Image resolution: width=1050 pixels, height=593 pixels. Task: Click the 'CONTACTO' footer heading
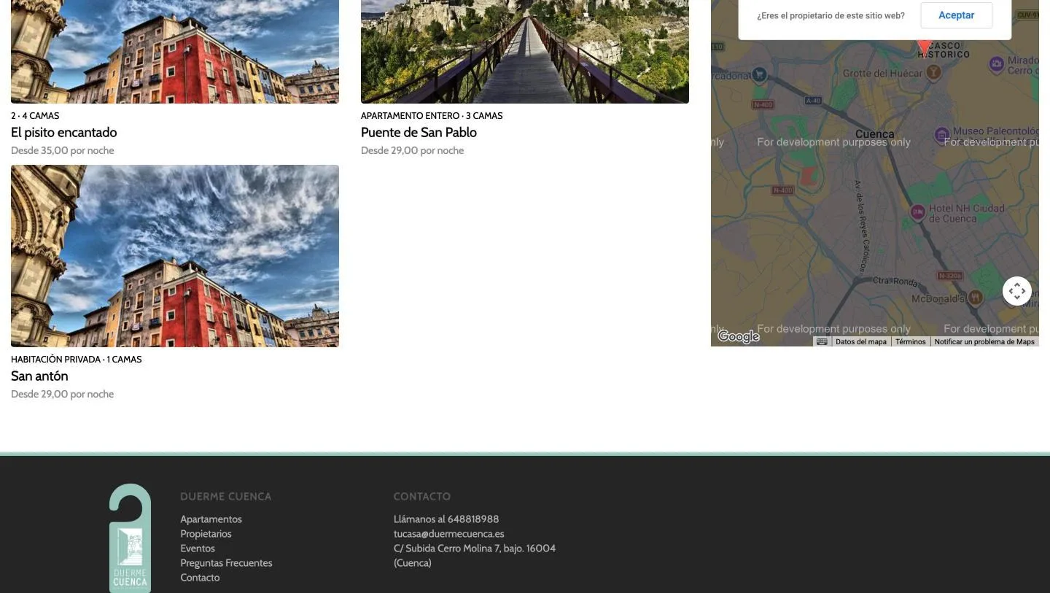(422, 497)
